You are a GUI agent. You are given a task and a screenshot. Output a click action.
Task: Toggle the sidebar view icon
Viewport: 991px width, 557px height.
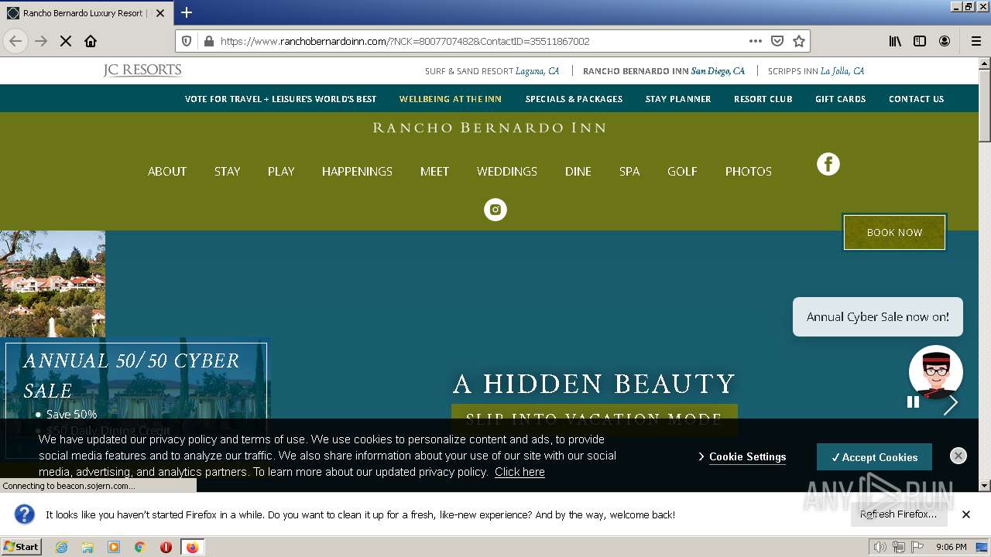coord(920,41)
